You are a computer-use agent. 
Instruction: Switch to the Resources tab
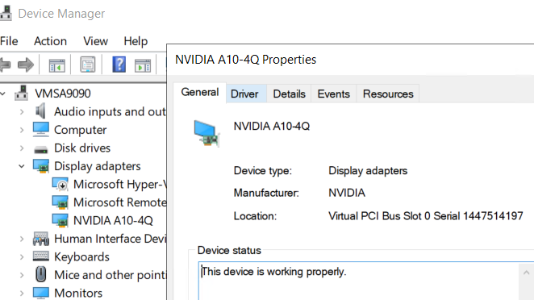(x=388, y=94)
